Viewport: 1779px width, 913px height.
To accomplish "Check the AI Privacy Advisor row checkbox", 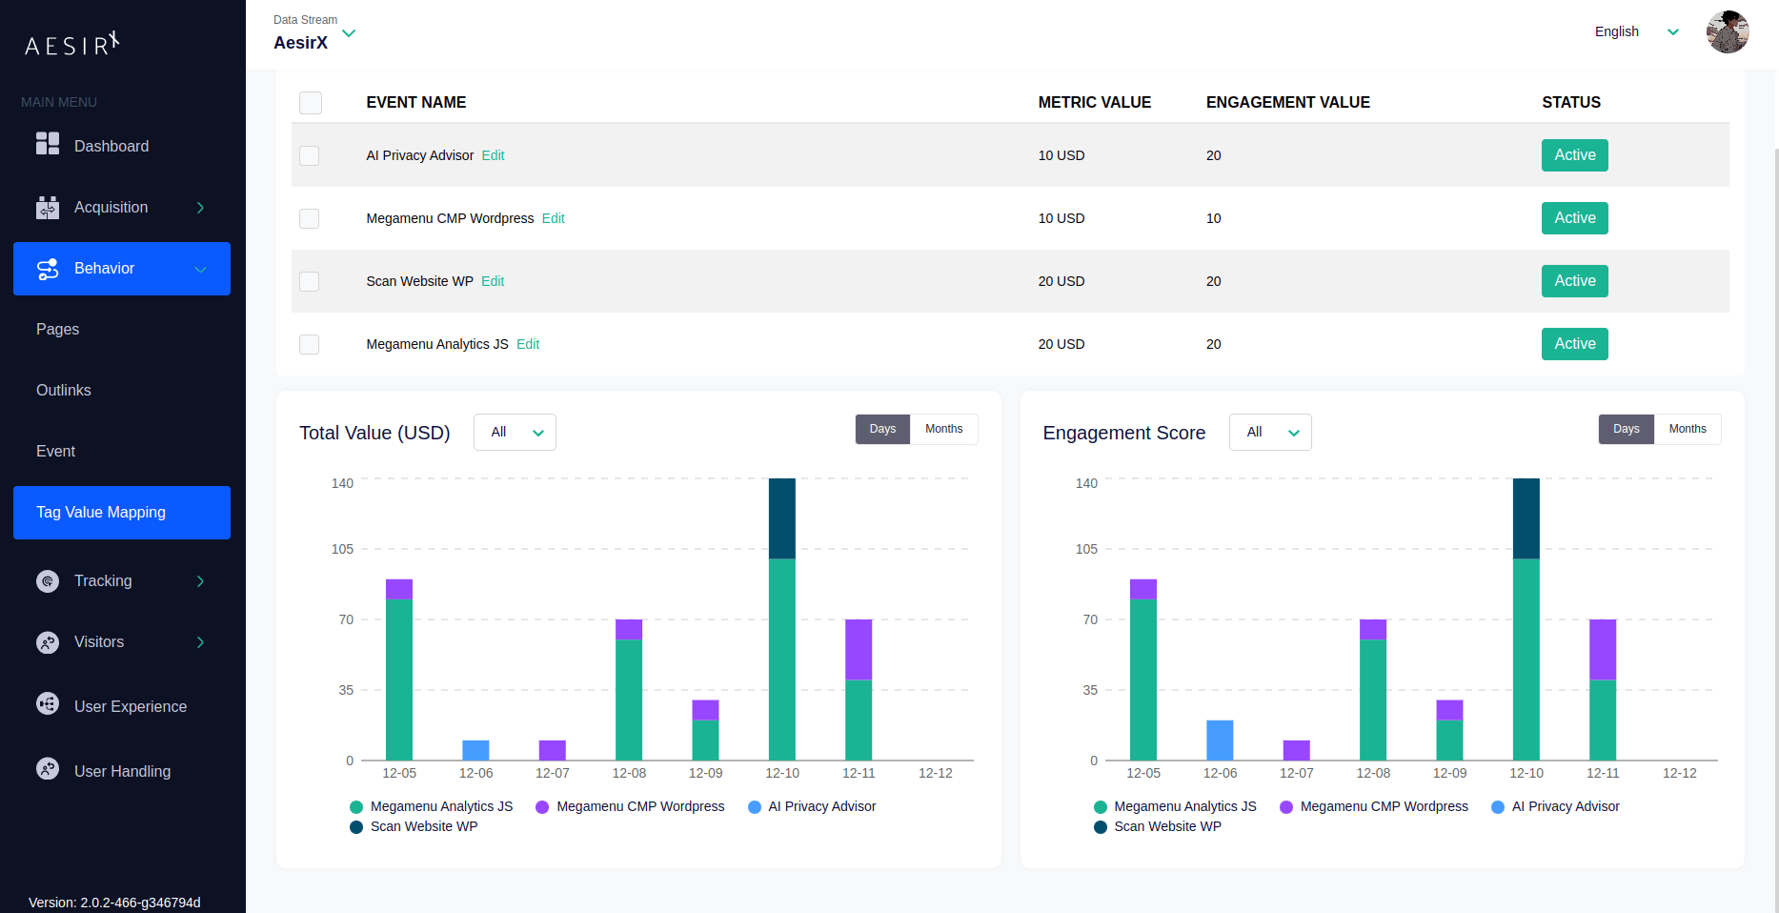I will click(x=310, y=155).
